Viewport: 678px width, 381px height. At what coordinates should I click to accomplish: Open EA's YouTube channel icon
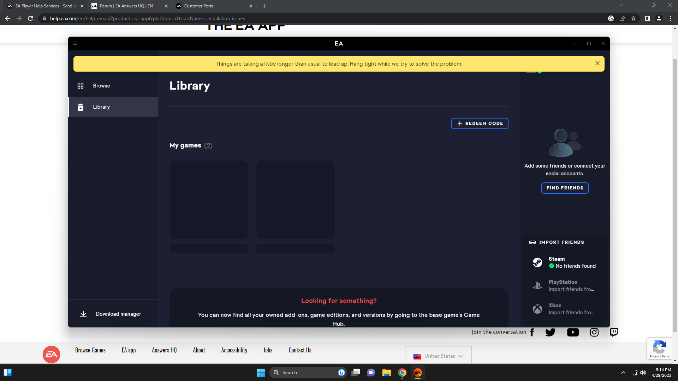point(573,332)
